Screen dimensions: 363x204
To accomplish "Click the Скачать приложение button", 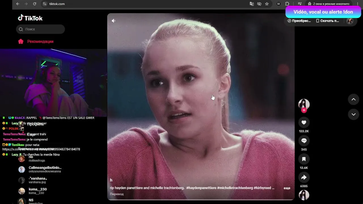I will point(327,21).
